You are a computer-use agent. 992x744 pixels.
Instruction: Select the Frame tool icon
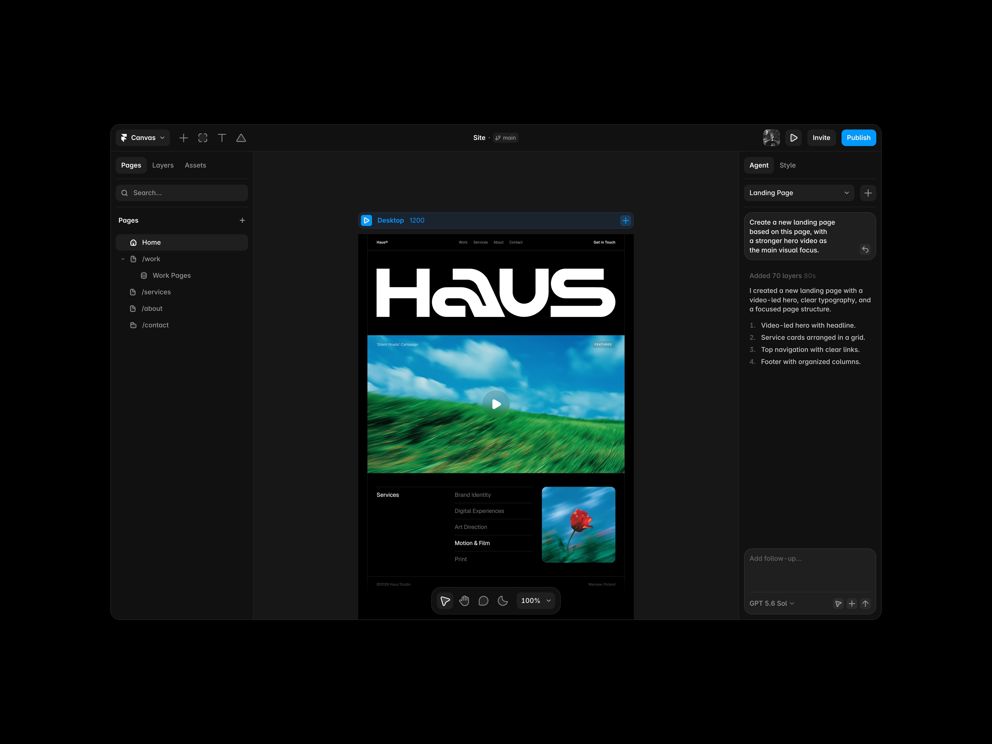pyautogui.click(x=203, y=138)
